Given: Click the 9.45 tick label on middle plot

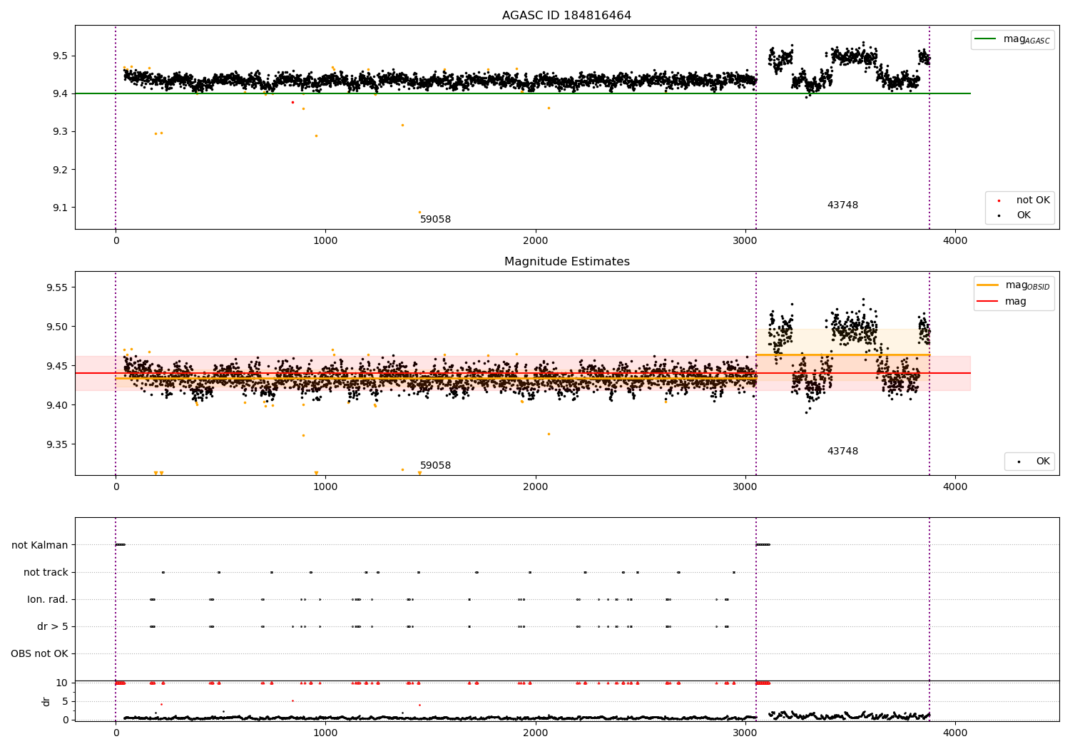Looking at the screenshot, I should 56,366.
